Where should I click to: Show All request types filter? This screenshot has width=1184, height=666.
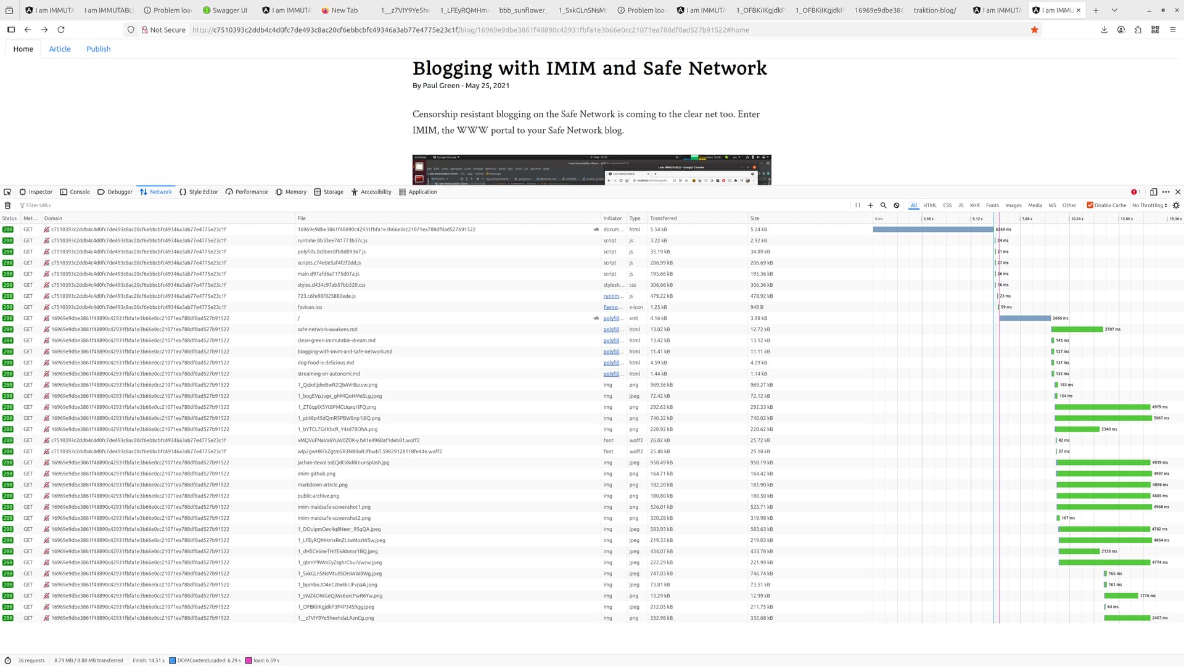914,205
